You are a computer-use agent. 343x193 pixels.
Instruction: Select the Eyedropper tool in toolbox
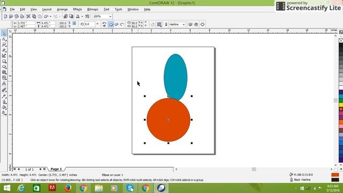click(4, 96)
